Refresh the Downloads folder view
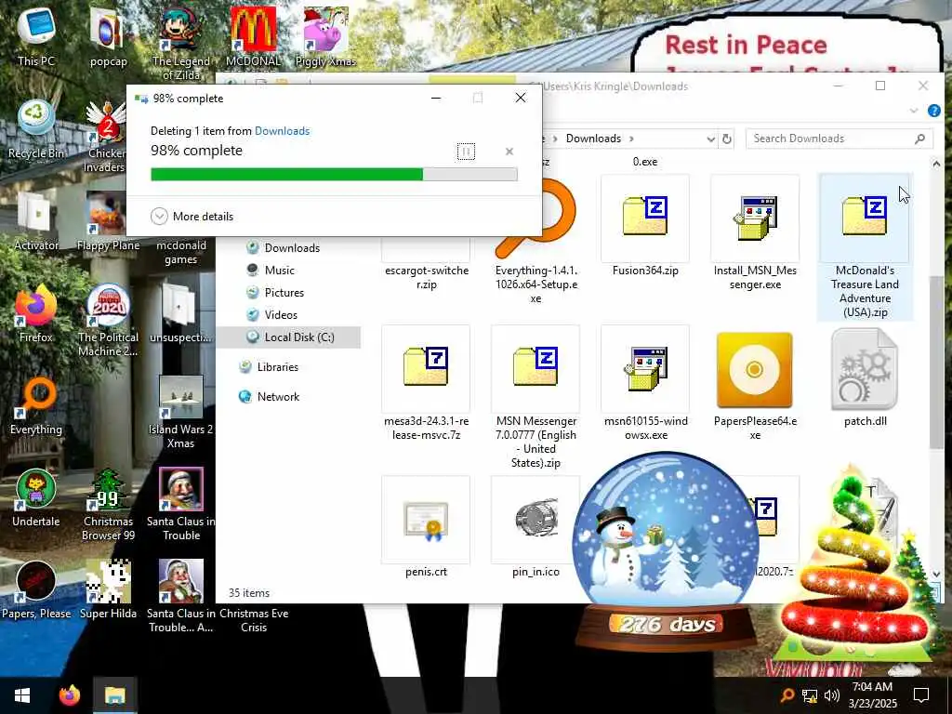The width and height of the screenshot is (952, 714). coord(727,139)
